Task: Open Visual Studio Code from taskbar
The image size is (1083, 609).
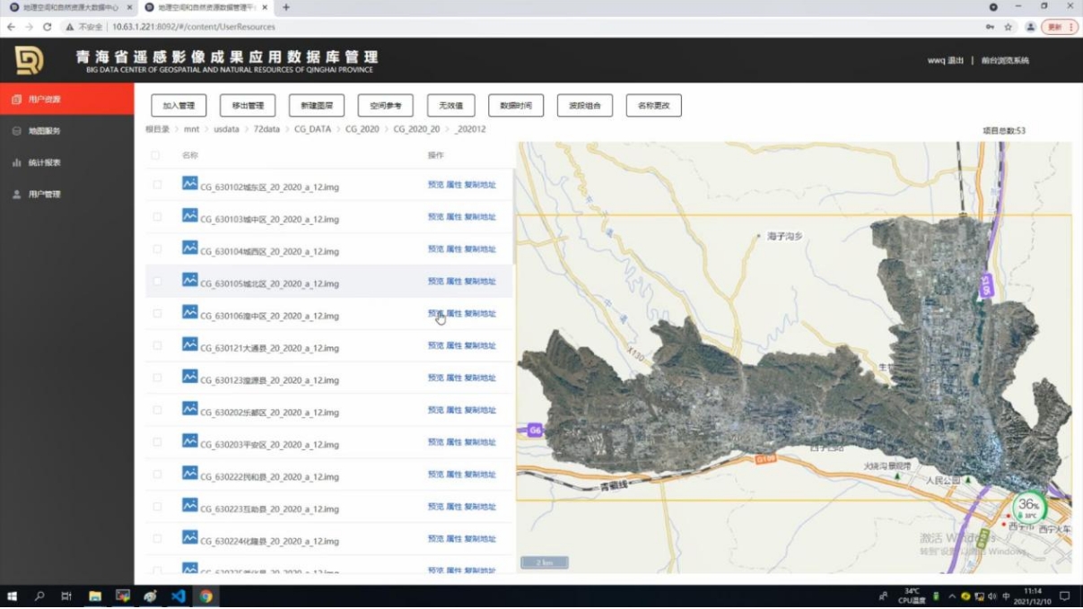Action: click(x=178, y=596)
